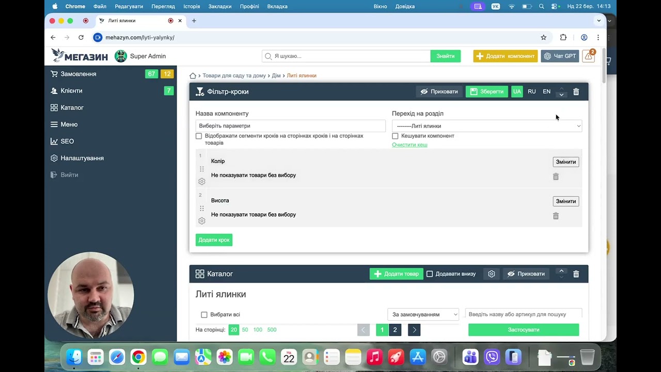Switch component language to UA
The image size is (661, 372).
[x=517, y=91]
